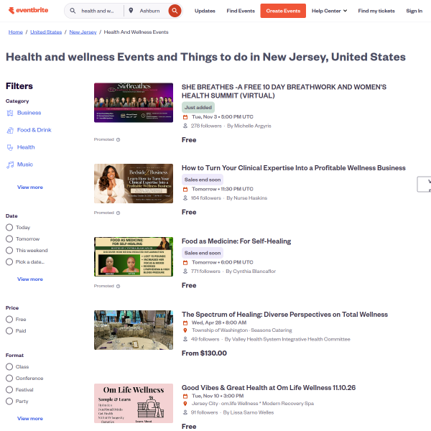Click the search keyword input field

tap(98, 11)
